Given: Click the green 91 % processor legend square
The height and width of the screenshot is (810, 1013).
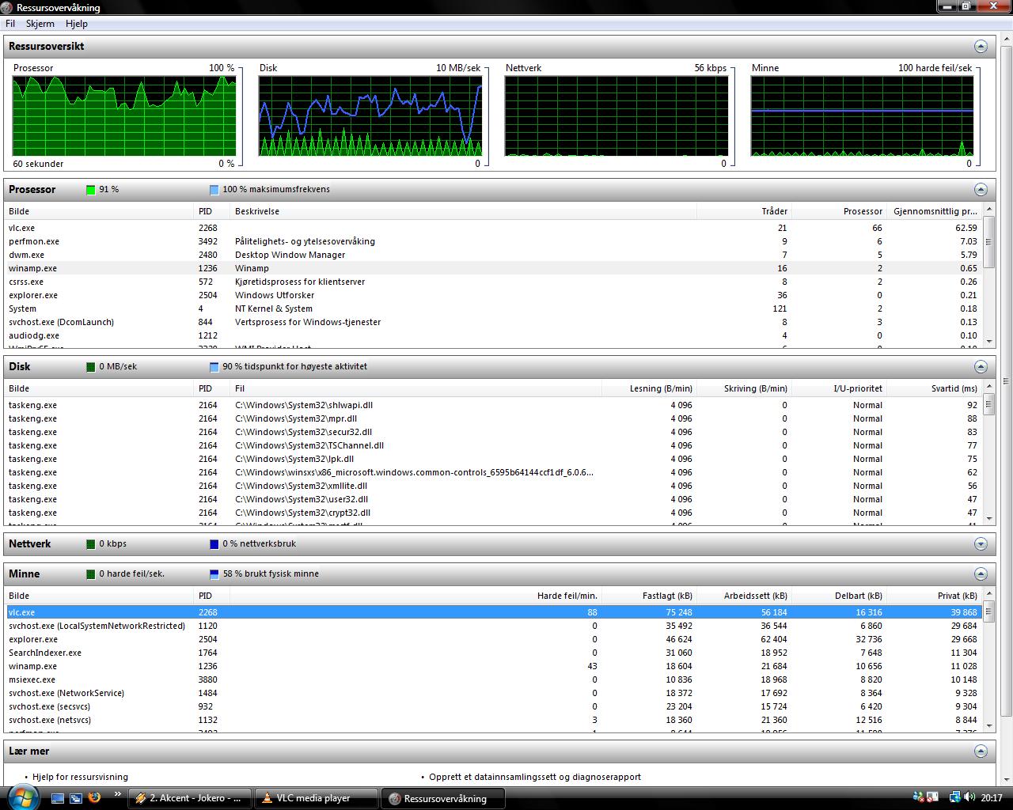Looking at the screenshot, I should pyautogui.click(x=91, y=190).
